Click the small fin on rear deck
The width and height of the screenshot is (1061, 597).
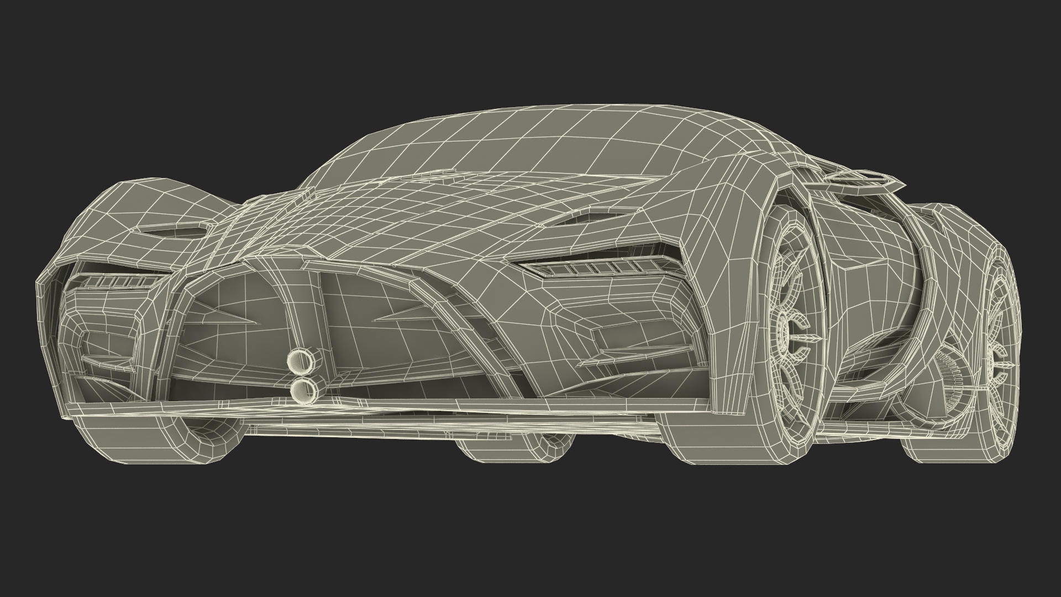(308, 193)
